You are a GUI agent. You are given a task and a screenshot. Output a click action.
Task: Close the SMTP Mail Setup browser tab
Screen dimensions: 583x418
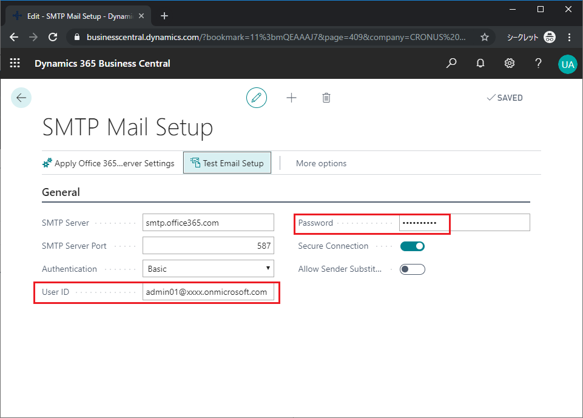(x=141, y=16)
